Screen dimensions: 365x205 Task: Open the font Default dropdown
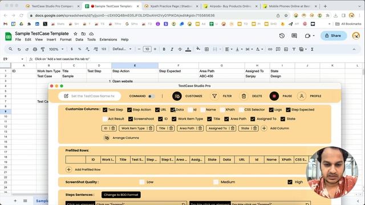point(122,50)
